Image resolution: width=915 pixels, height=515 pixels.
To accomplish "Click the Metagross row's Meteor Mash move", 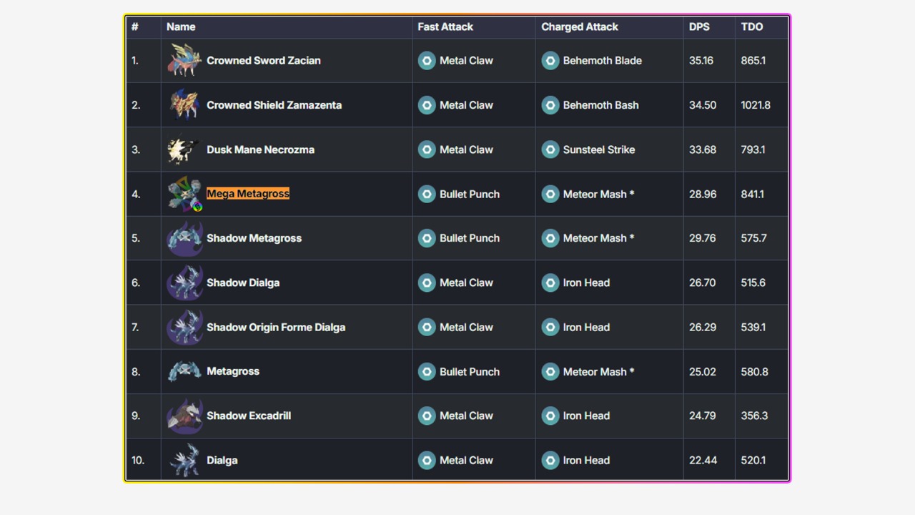I will [598, 372].
